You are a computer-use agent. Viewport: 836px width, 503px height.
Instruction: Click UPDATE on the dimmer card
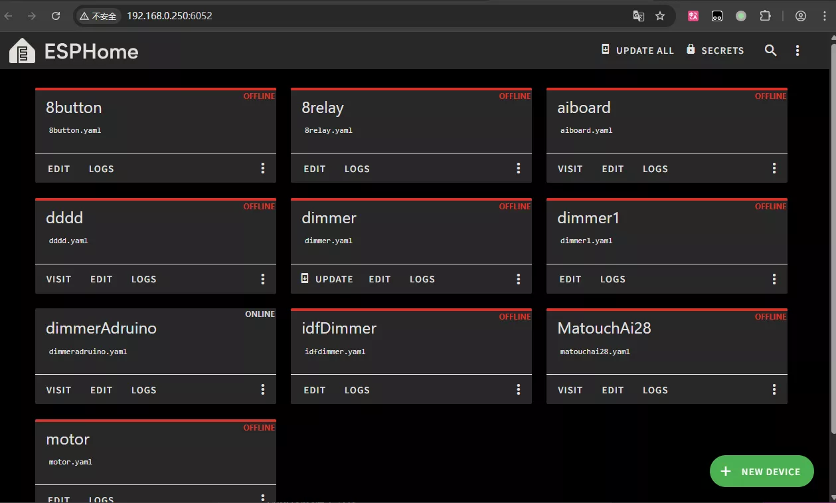coord(327,279)
